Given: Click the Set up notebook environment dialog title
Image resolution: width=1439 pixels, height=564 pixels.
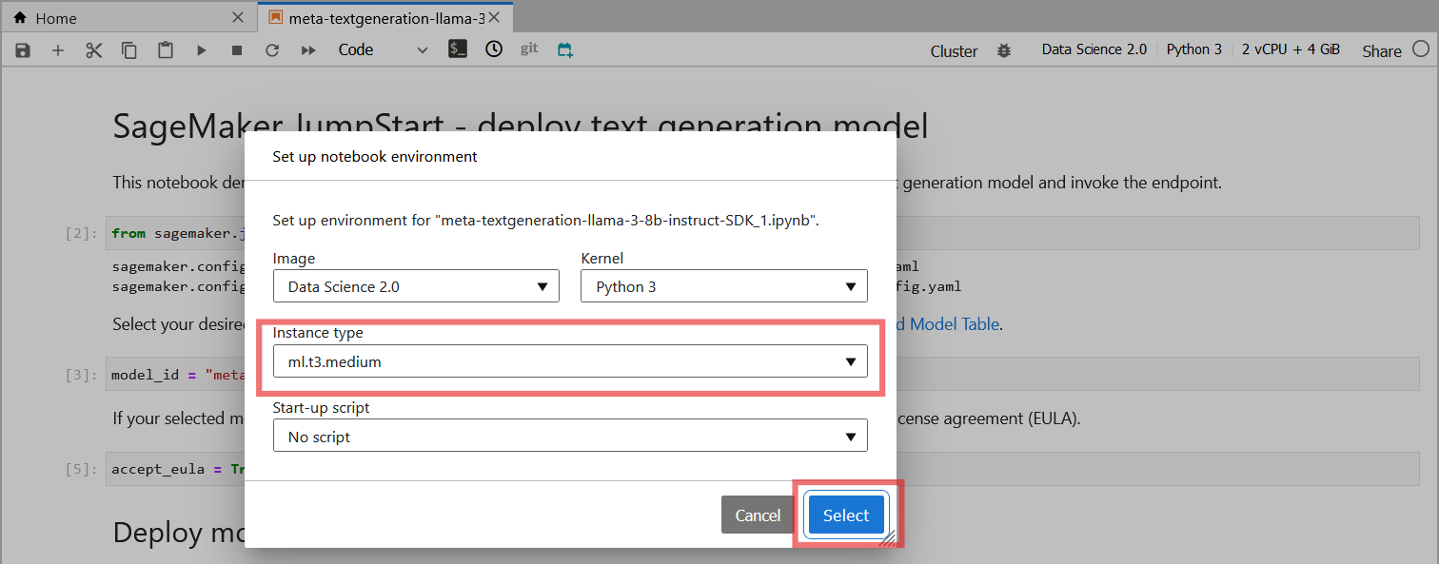Looking at the screenshot, I should pyautogui.click(x=375, y=156).
